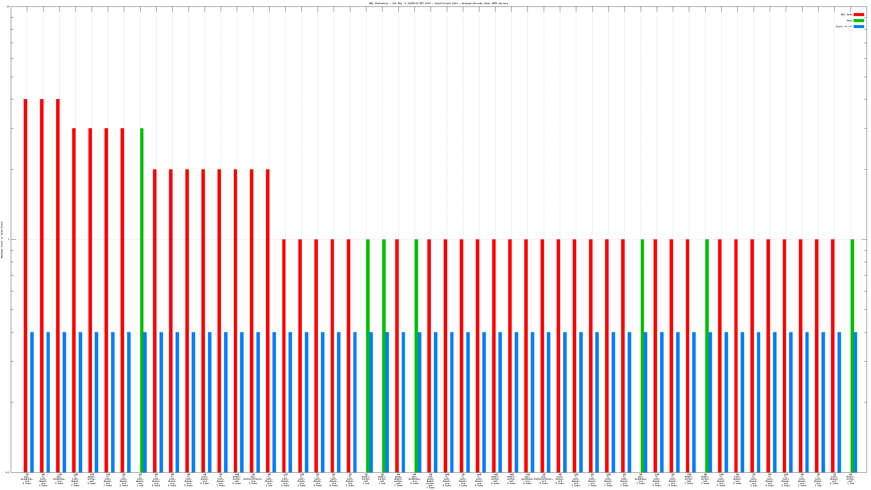Click the '2@ ips.backscatterer.org 6 hops' x-axis label
The height and width of the screenshot is (490, 871).
click(253, 479)
